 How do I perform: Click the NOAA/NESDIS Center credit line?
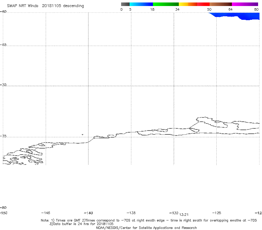146,228
